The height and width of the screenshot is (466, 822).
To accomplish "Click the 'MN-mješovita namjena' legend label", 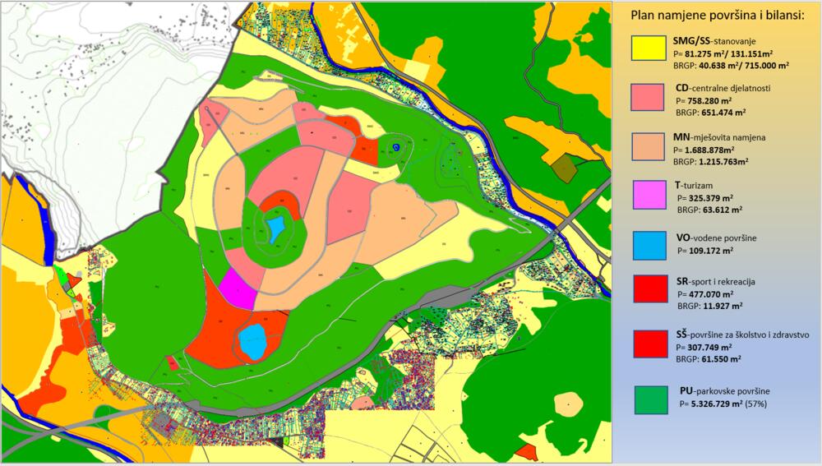I will point(715,137).
